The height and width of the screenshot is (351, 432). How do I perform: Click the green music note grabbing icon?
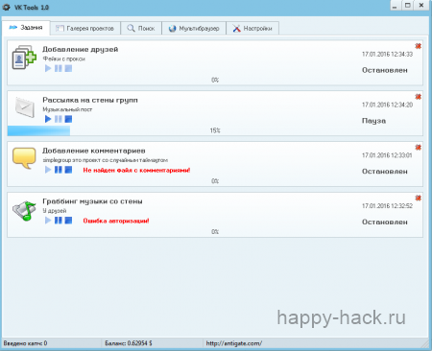pos(24,211)
